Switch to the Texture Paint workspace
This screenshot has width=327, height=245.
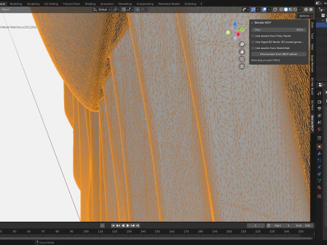click(72, 4)
